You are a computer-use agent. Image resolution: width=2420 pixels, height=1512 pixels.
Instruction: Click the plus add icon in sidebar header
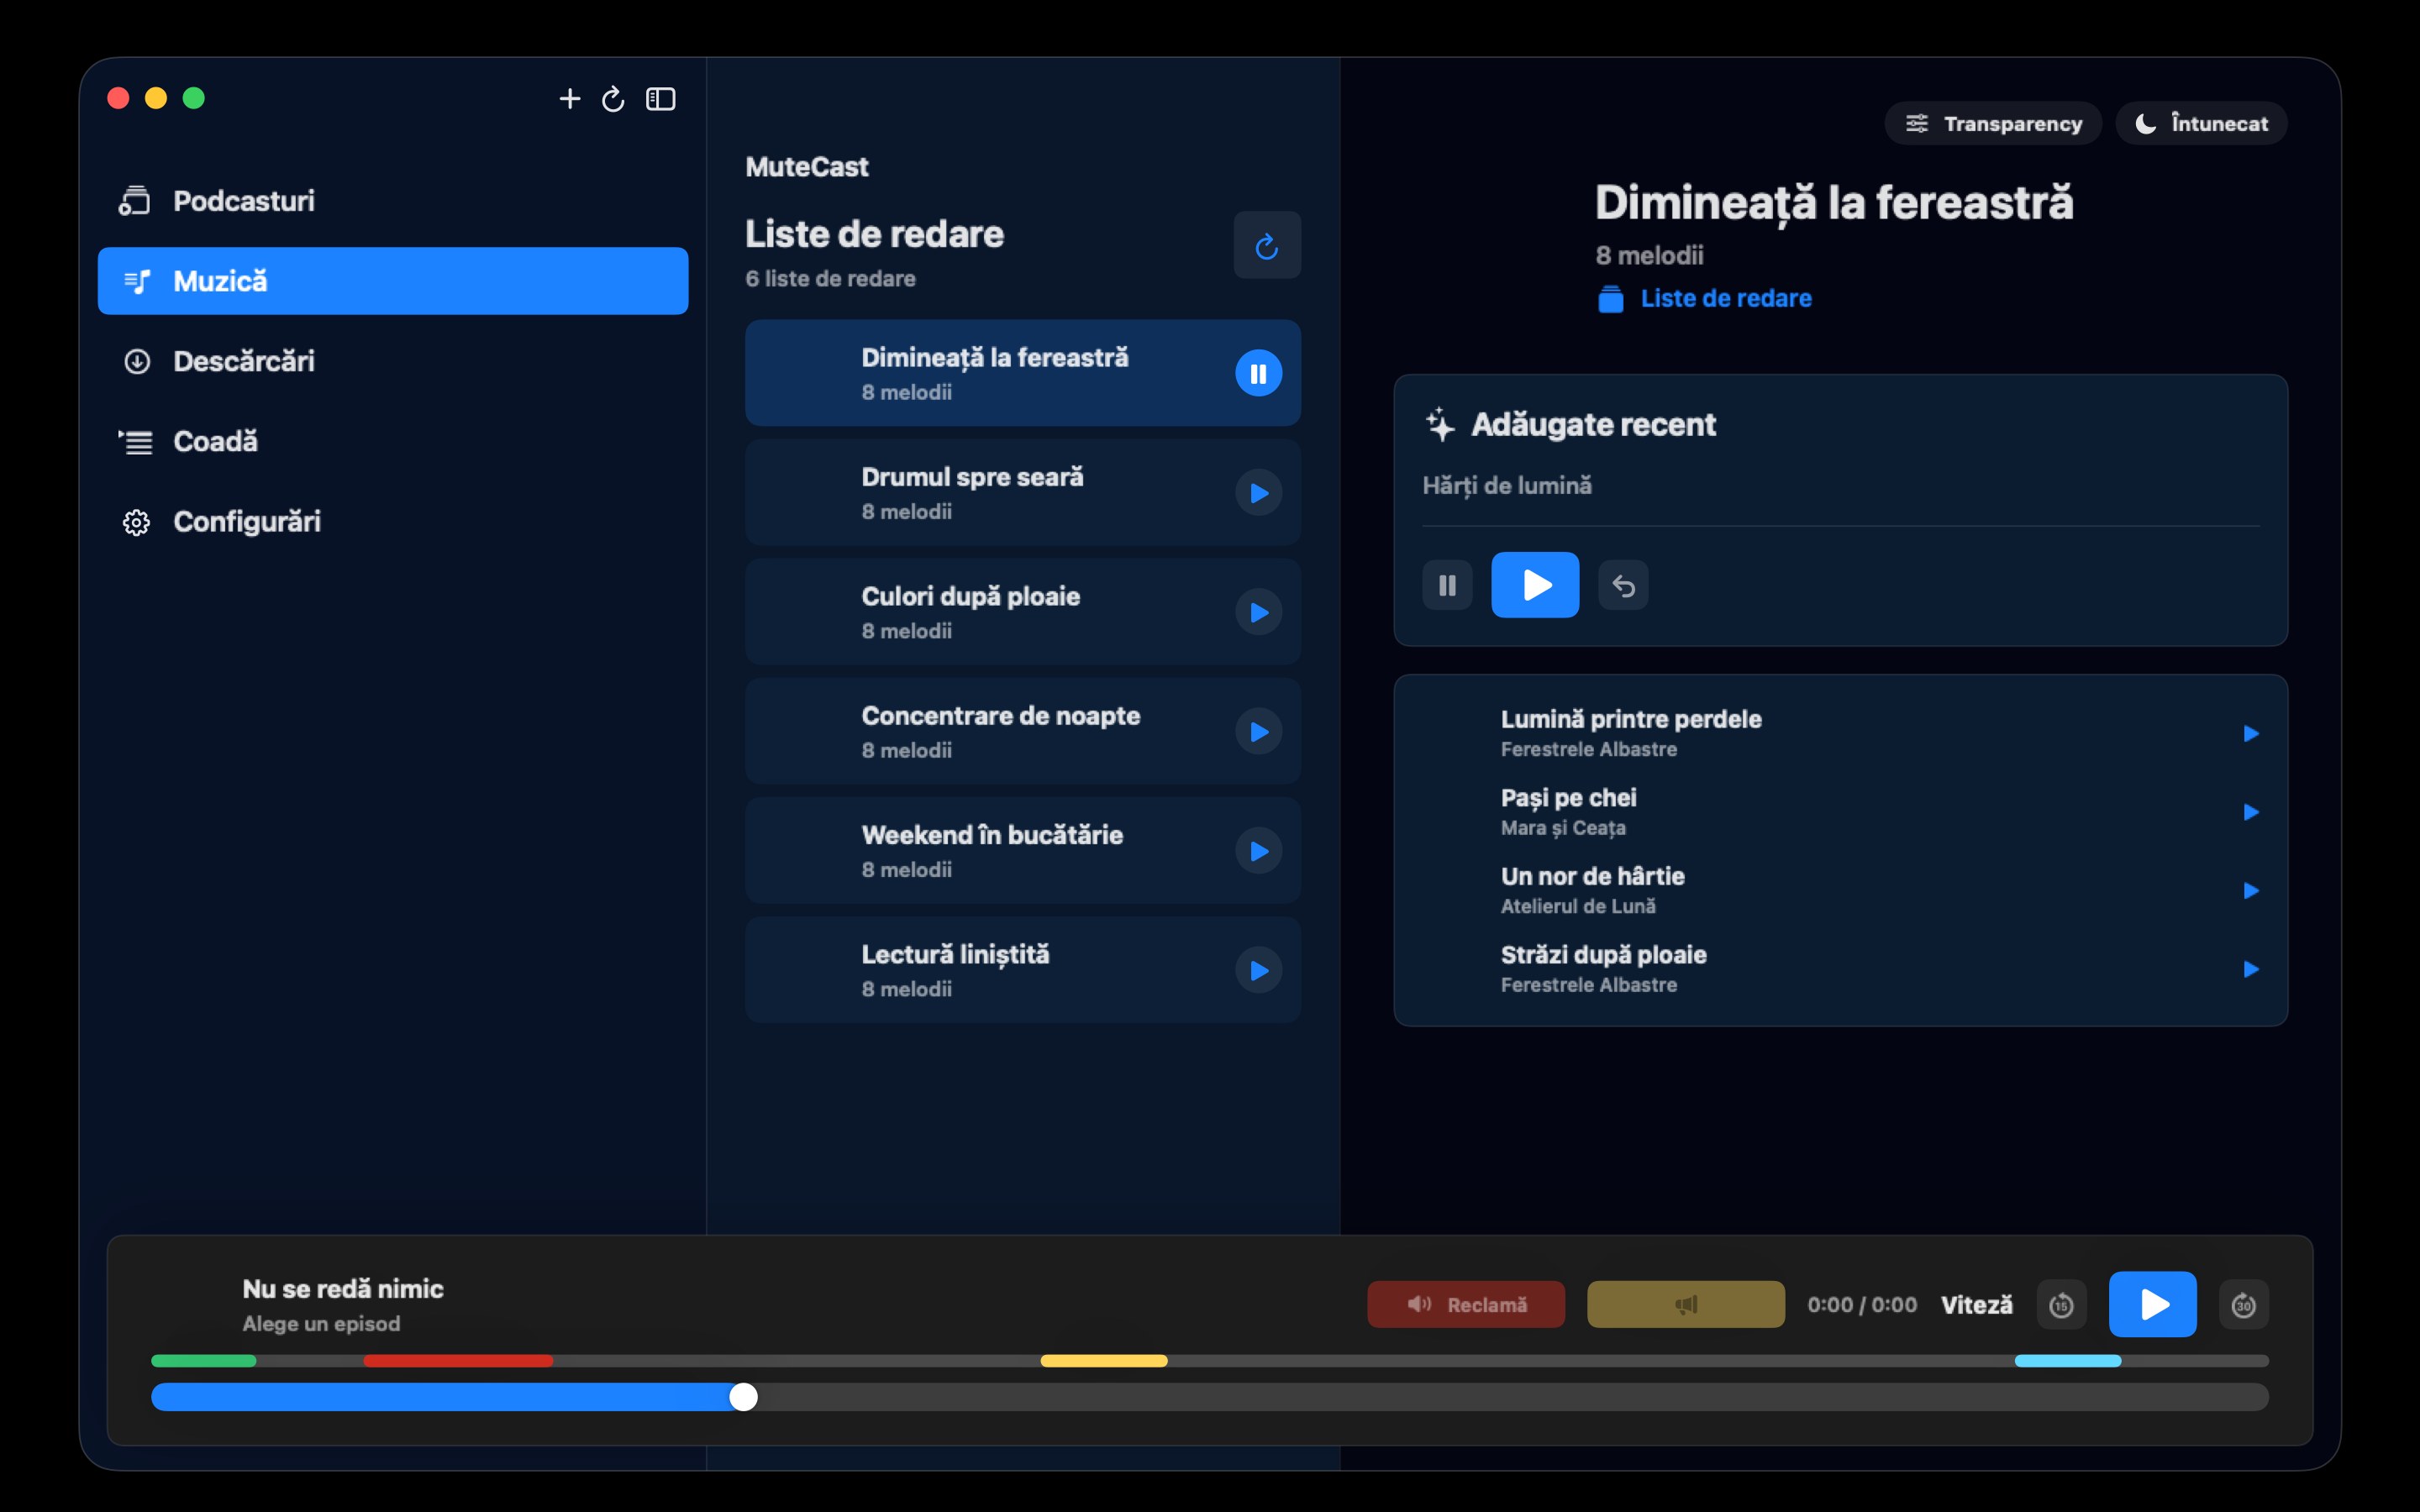(x=569, y=98)
